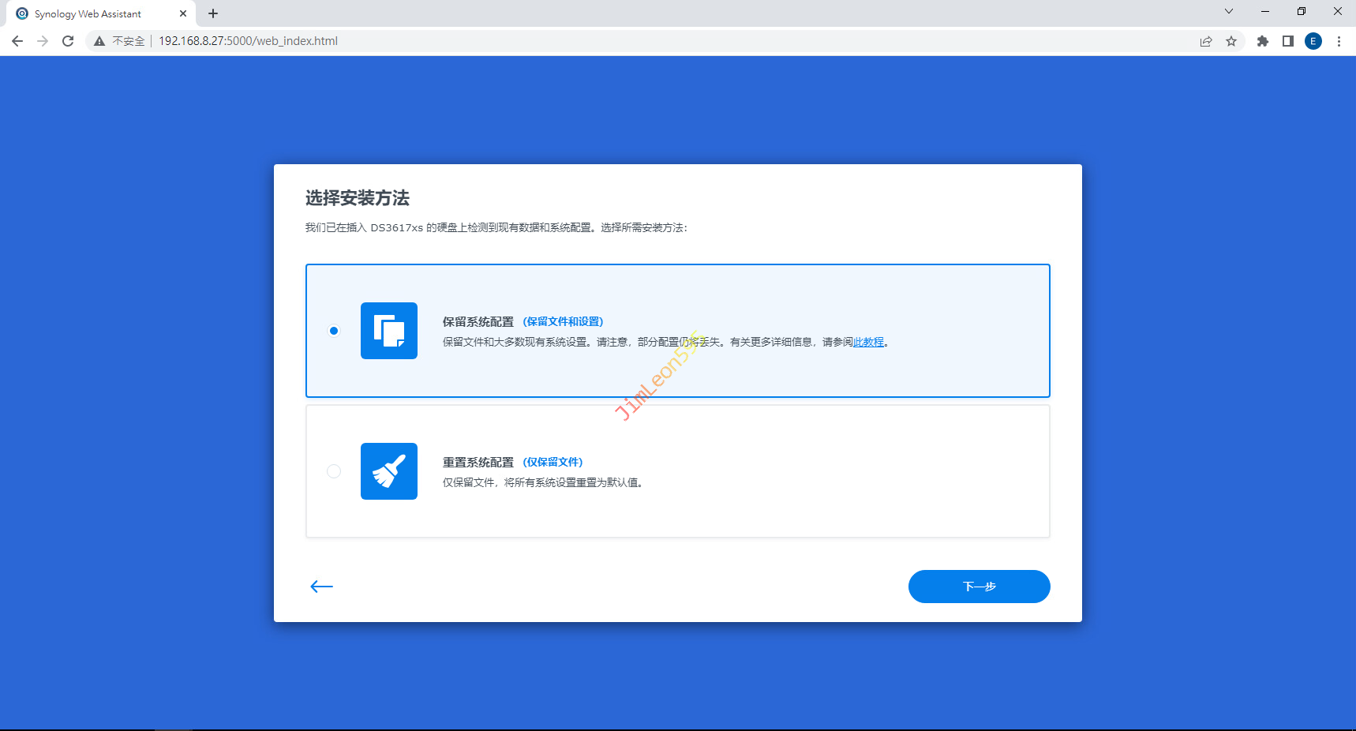Select the 重置系统配置 radio button
The height and width of the screenshot is (731, 1356).
tap(334, 471)
